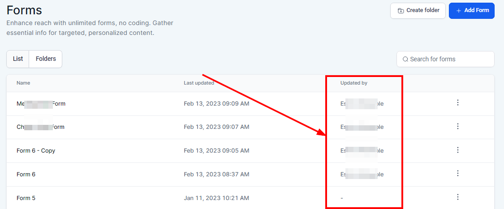This screenshot has height=209, width=504.
Task: Click the Last updated column header
Action: tap(198, 83)
